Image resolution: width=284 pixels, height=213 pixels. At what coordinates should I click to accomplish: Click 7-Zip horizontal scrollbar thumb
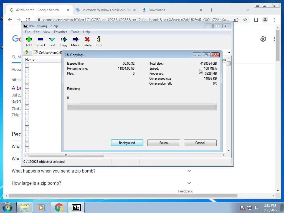(x=66, y=155)
